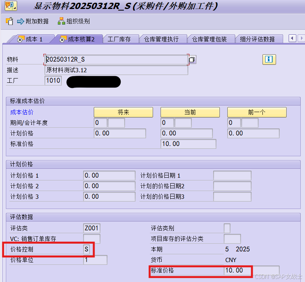Click the 当前 计划价格 field
Screen dimensions: 305x282
[187, 133]
